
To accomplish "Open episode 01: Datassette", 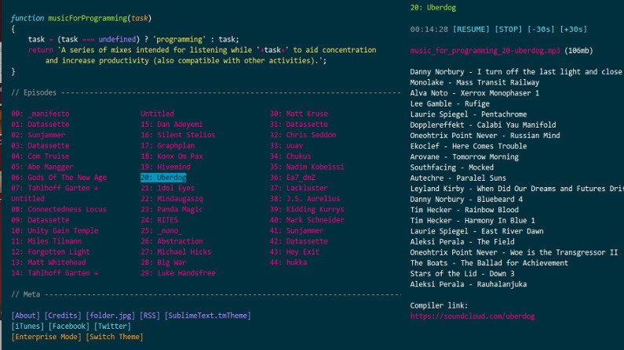I will (40, 124).
